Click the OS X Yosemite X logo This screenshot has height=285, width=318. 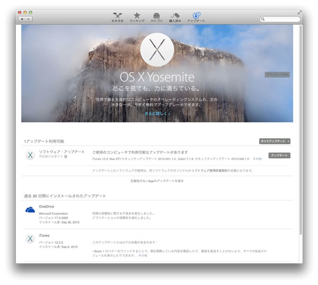[x=157, y=50]
